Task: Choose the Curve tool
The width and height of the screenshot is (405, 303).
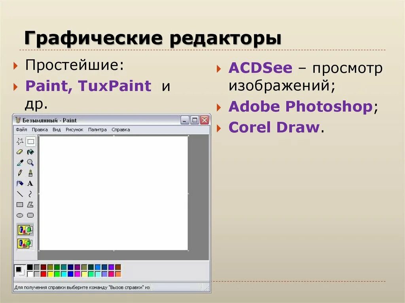Action: point(30,194)
